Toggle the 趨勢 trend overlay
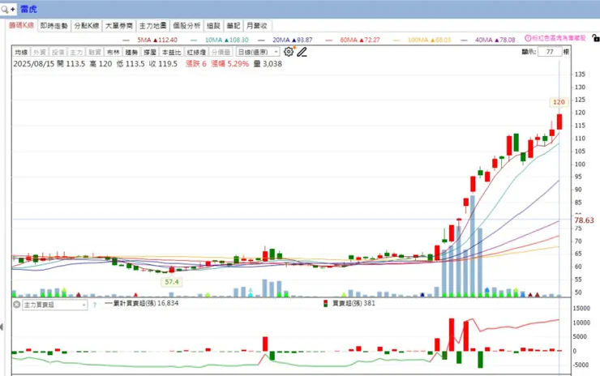 (131, 52)
